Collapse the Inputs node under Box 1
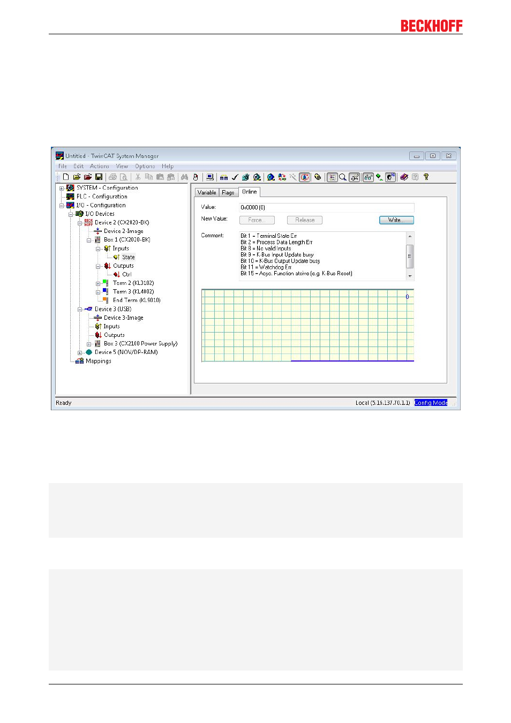The height and width of the screenshot is (723, 511). click(x=98, y=249)
